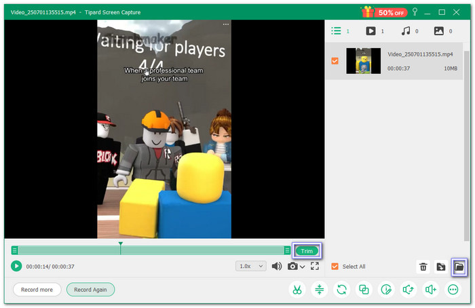Mute the volume speaker icon

coord(277,266)
